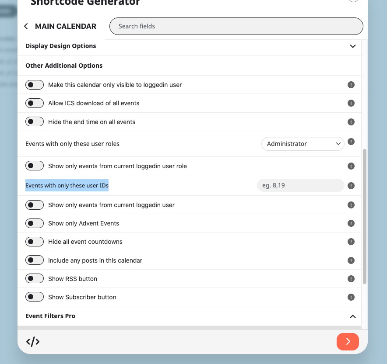Click info icon beside Hide the end time
The height and width of the screenshot is (364, 387).
pyautogui.click(x=351, y=122)
